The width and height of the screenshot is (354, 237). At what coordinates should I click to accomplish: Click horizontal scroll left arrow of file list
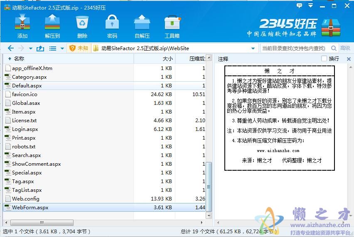6,222
